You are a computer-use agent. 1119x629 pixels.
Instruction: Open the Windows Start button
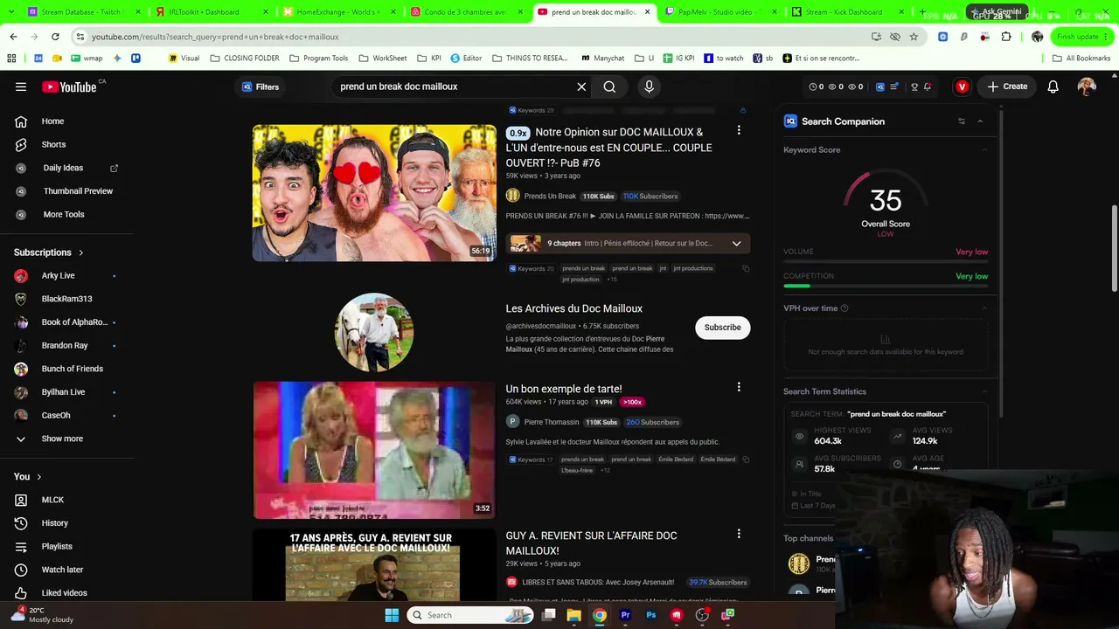(x=392, y=615)
